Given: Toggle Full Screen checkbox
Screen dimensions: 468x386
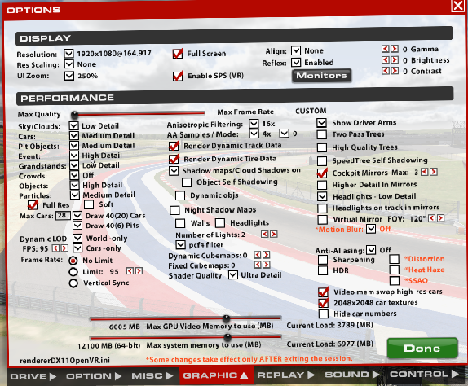Looking at the screenshot, I should [178, 54].
